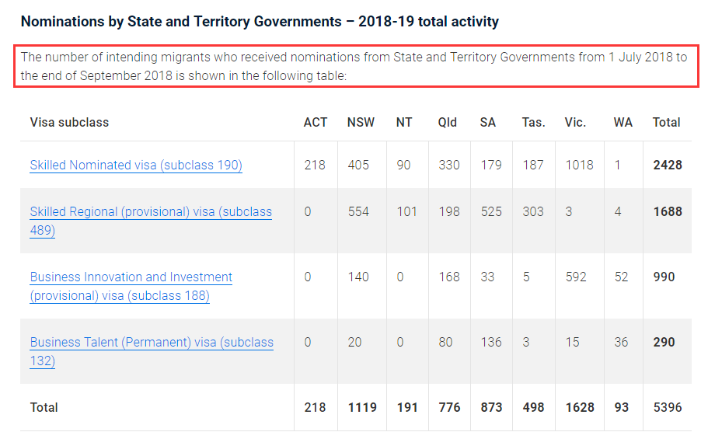
Task: Click the Tas. column header
Action: point(533,122)
